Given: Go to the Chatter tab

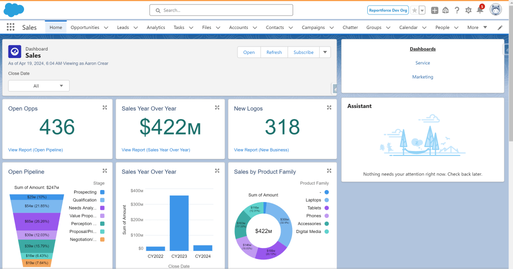Looking at the screenshot, I should tap(350, 27).
